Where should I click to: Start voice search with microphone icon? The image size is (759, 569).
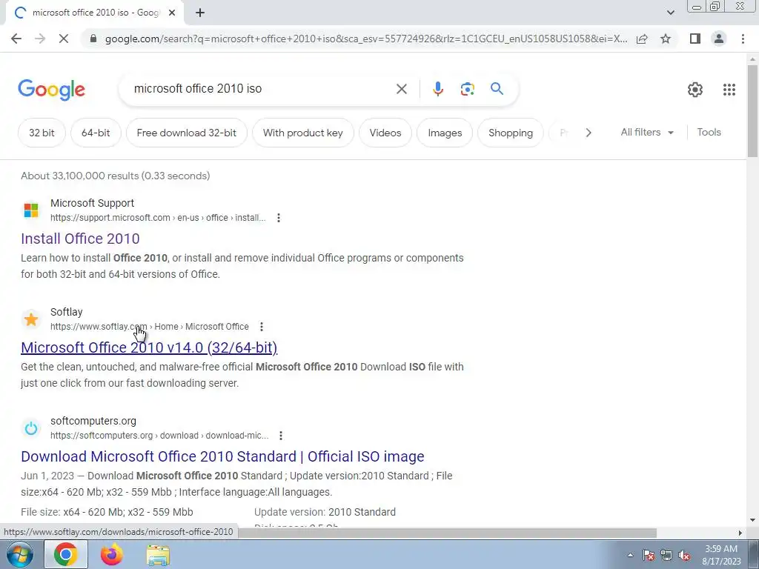[x=437, y=89]
